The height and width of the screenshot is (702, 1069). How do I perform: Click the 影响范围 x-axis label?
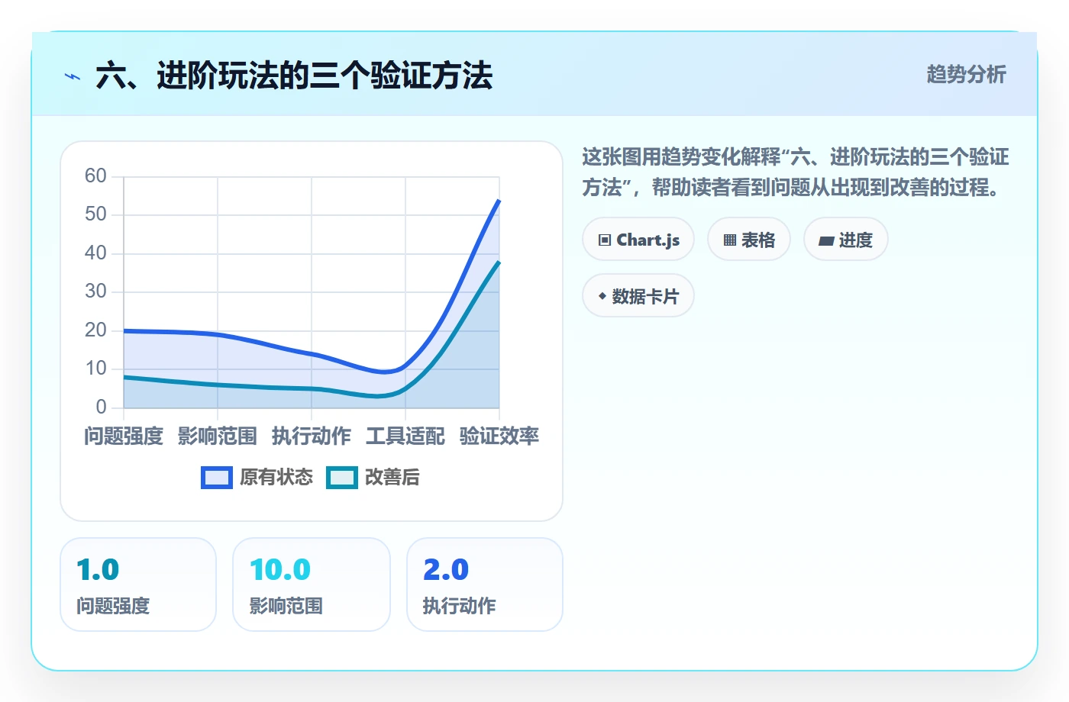(x=218, y=436)
